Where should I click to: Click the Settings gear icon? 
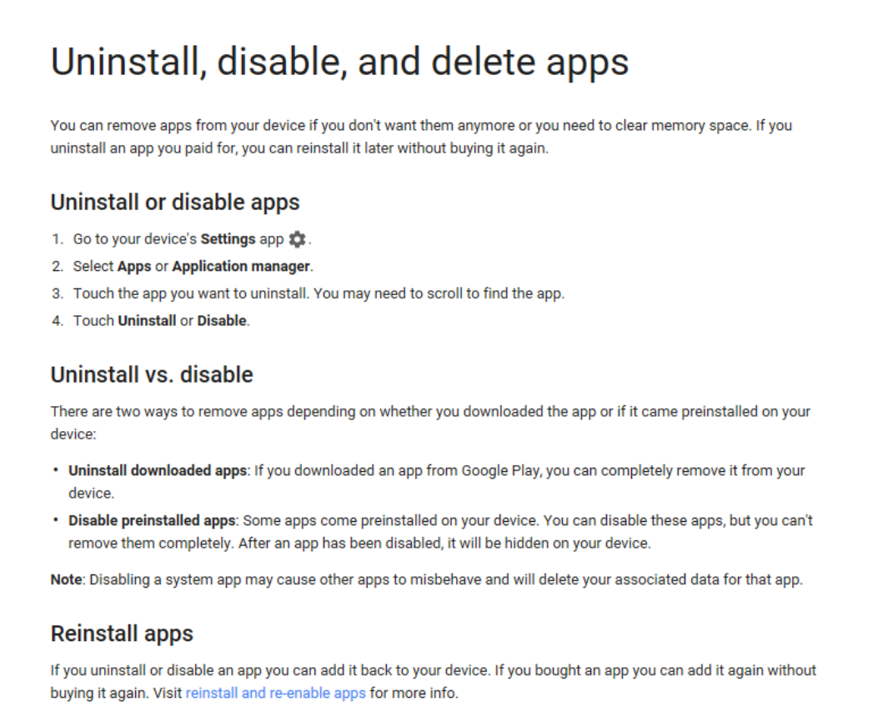[x=298, y=239]
